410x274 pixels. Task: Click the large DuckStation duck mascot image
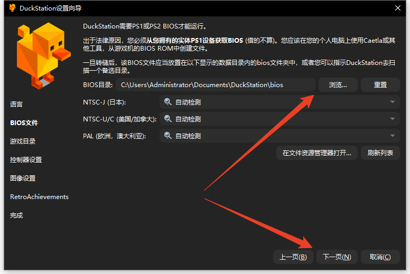point(43,55)
